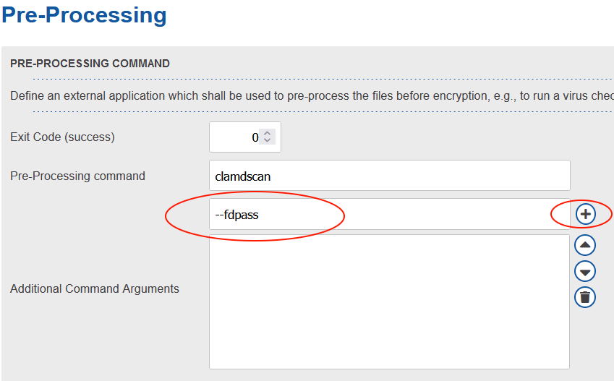Click the PRE-PROCESSING COMMAND section header
This screenshot has width=614, height=381.
click(x=90, y=64)
